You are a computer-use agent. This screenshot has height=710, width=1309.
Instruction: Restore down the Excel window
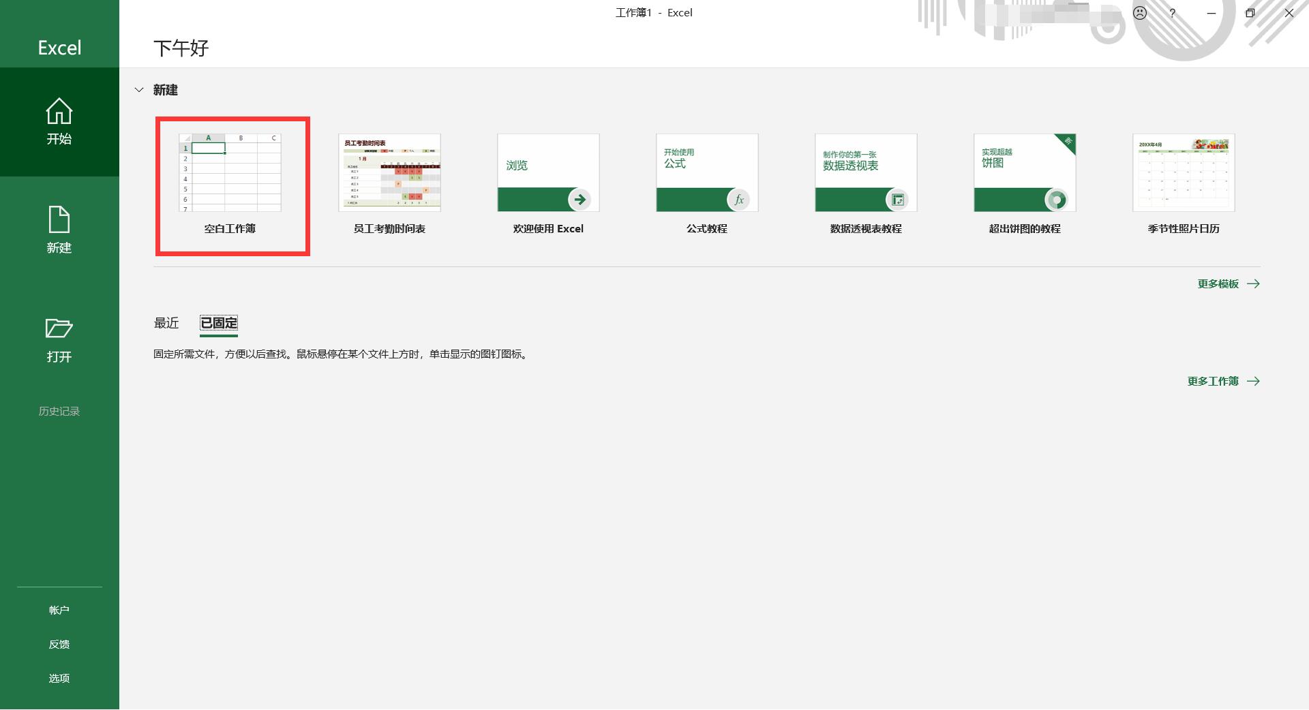click(1250, 13)
